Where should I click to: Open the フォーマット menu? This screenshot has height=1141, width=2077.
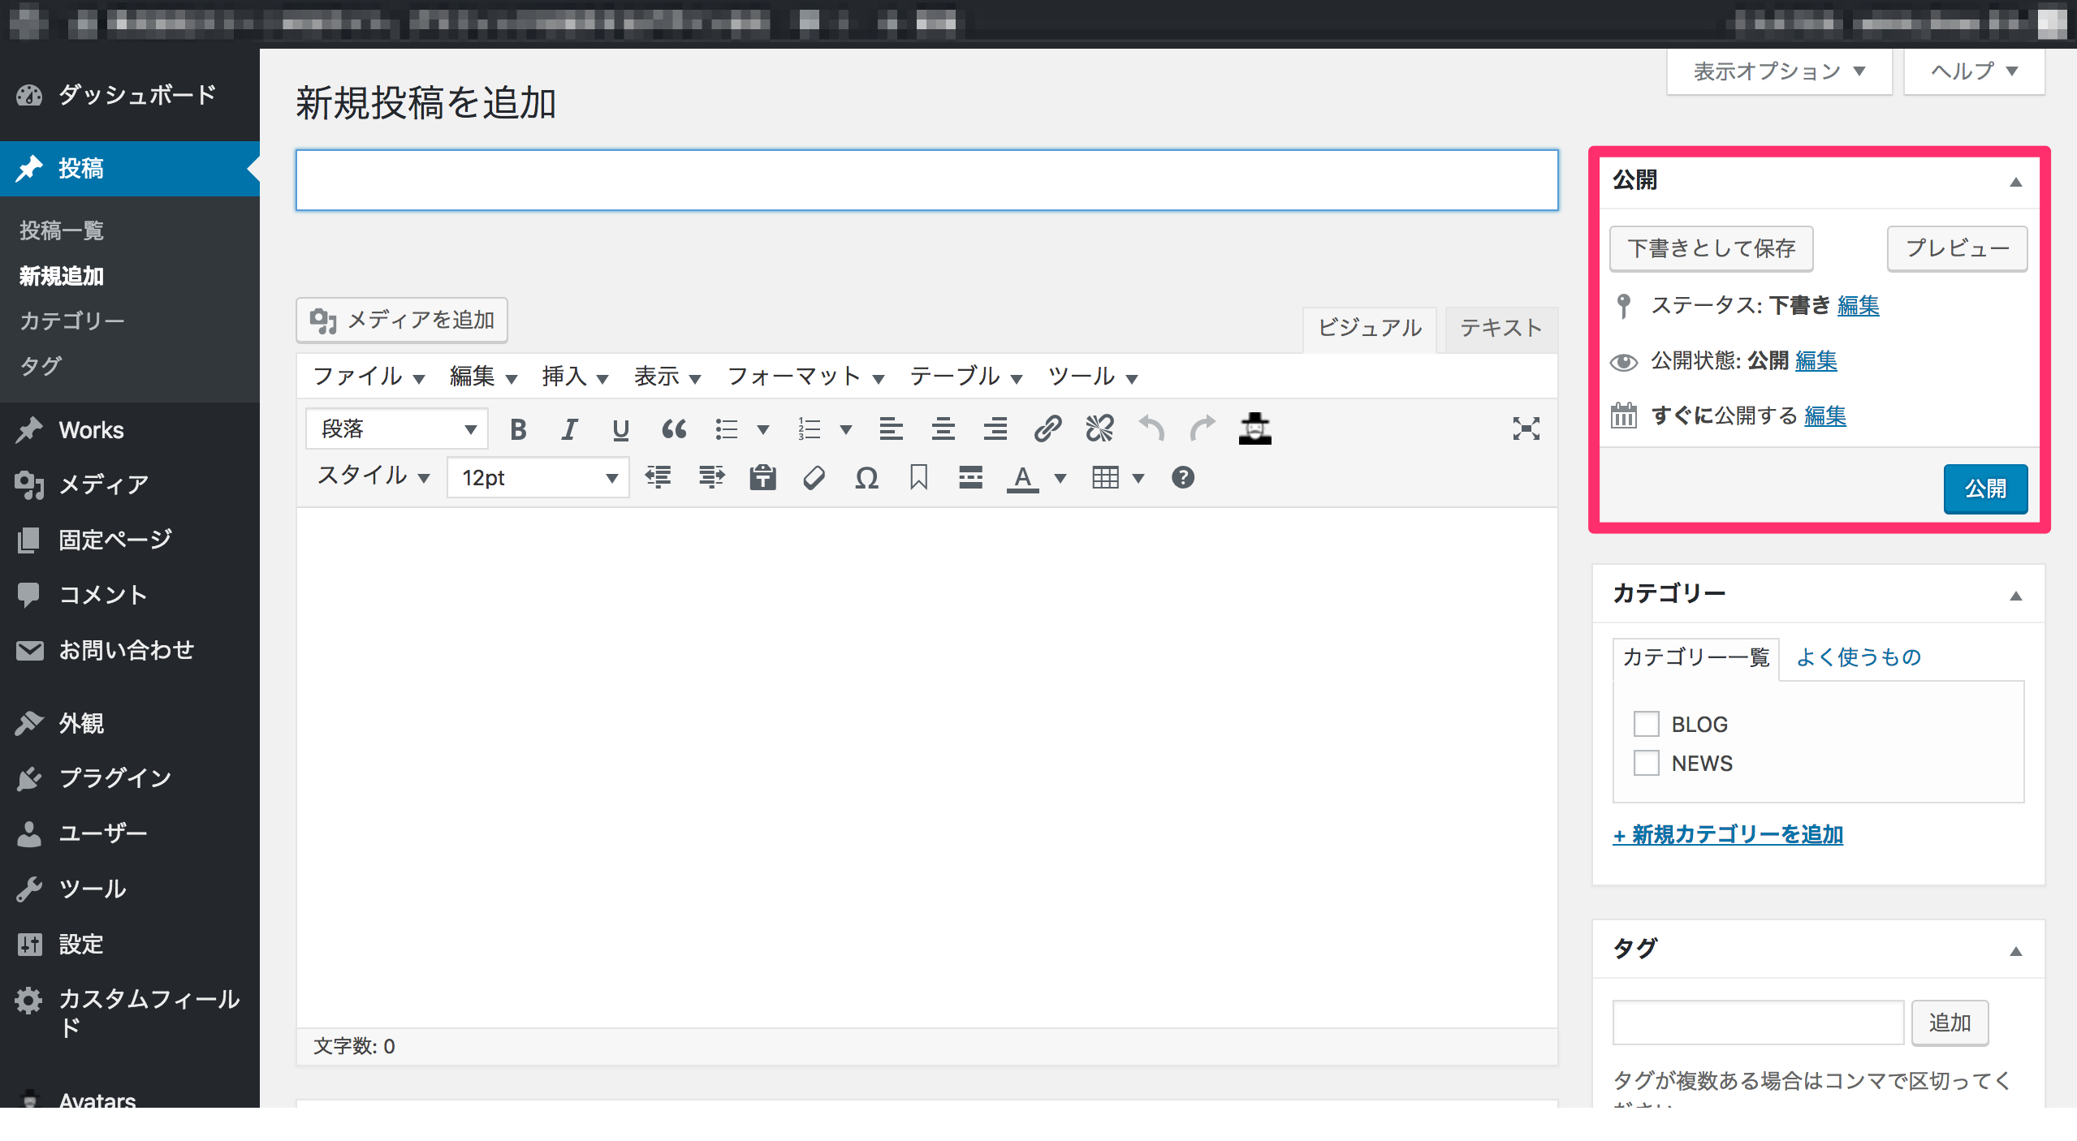click(x=805, y=377)
